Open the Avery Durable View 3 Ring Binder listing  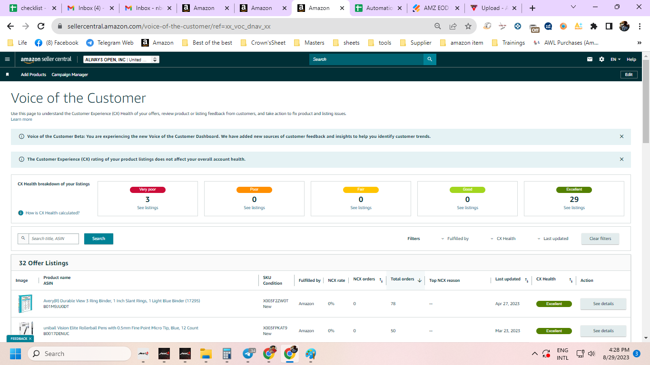122,301
